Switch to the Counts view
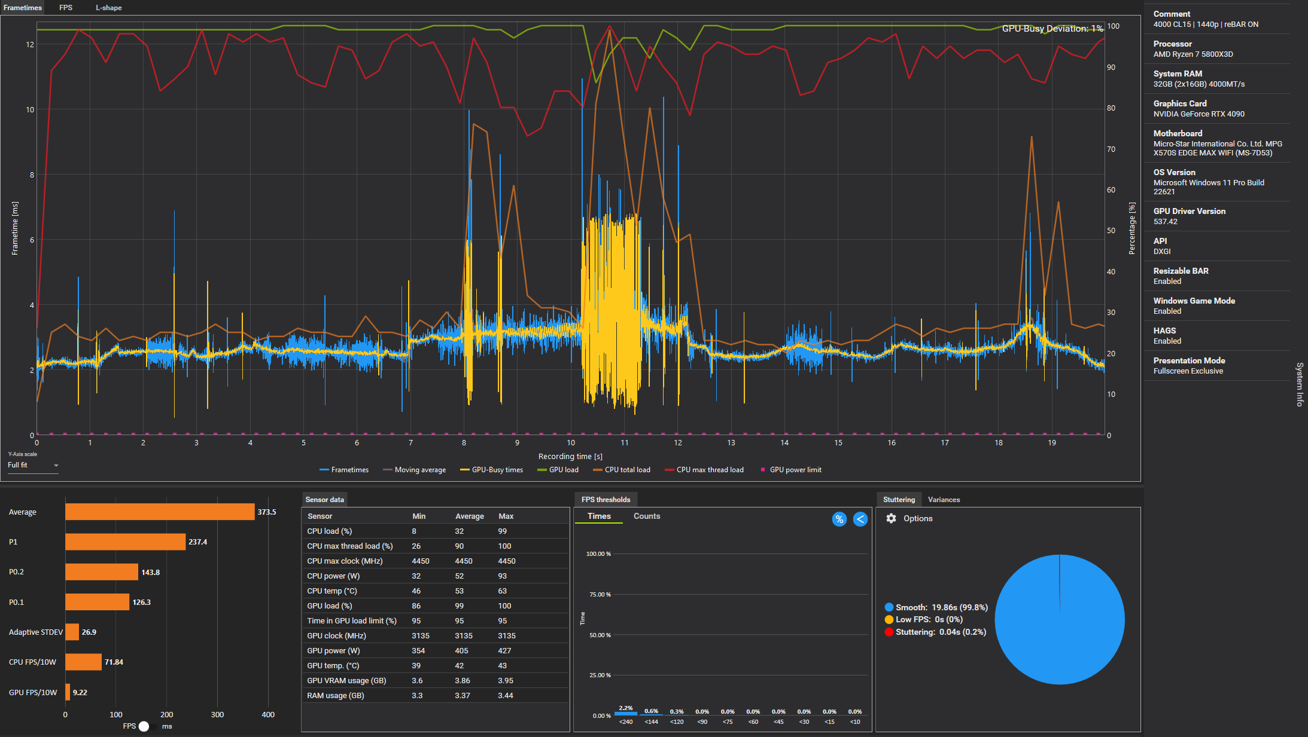This screenshot has height=737, width=1308. tap(647, 516)
